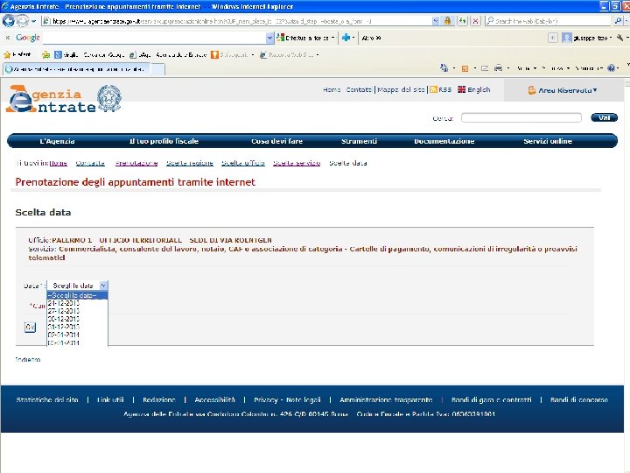Viewport: 630px width, 473px height.
Task: Click the blue plus Share icon
Action: pyautogui.click(x=346, y=38)
